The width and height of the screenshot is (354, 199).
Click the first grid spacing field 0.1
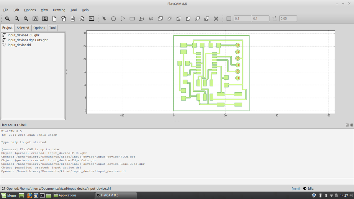click(242, 19)
